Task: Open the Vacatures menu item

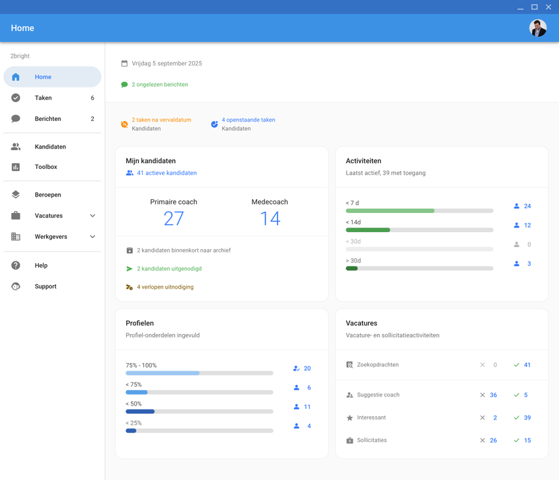Action: [x=49, y=216]
